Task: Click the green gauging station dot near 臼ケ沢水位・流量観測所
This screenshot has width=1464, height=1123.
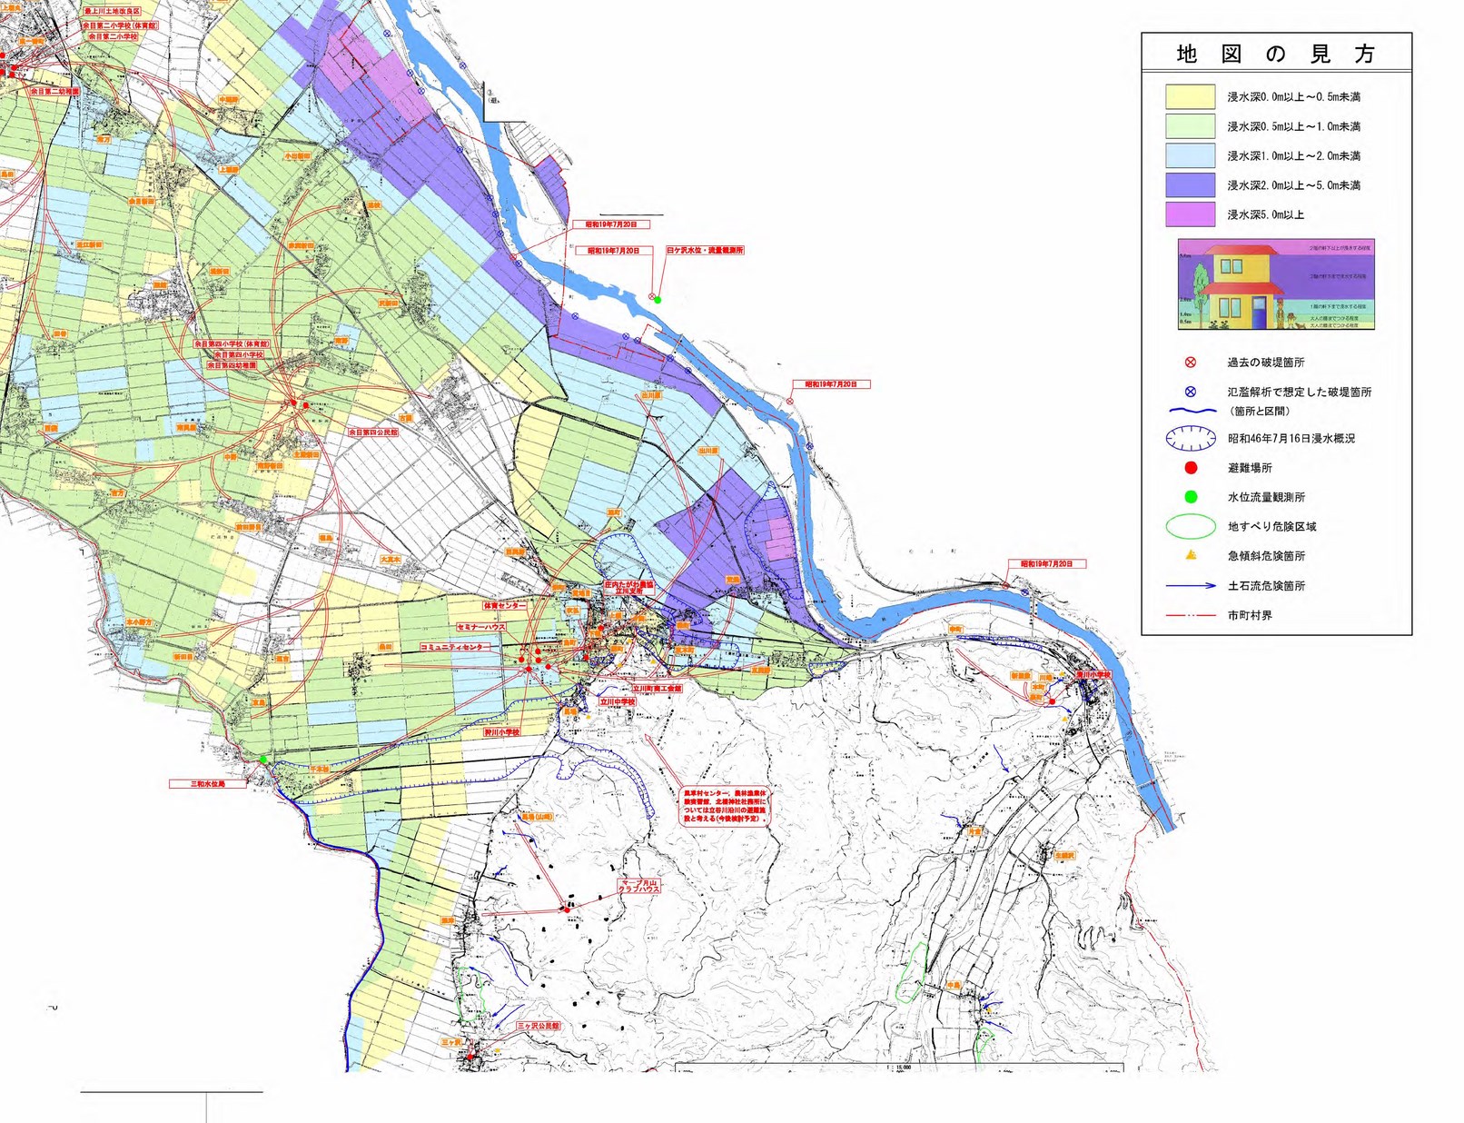Action: pyautogui.click(x=658, y=300)
